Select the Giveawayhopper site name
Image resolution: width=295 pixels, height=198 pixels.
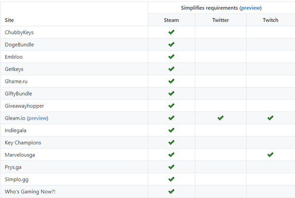tap(24, 106)
